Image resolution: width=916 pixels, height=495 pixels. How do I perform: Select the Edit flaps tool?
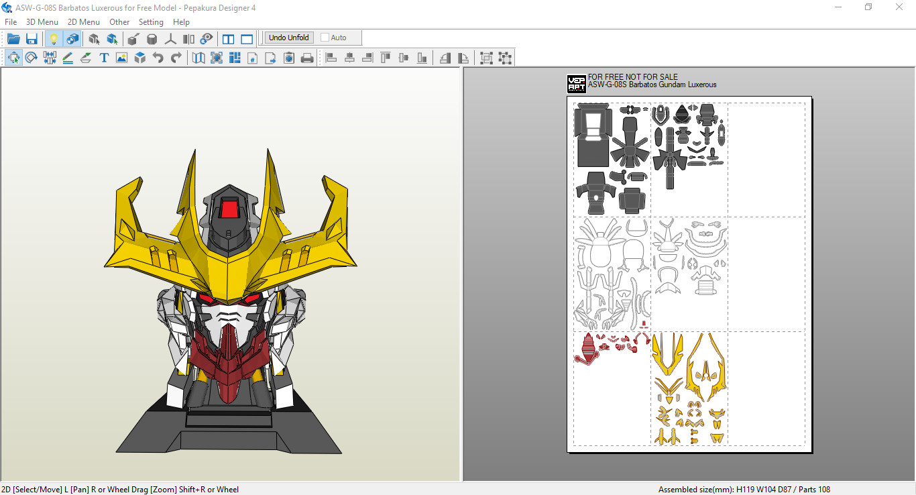[86, 58]
